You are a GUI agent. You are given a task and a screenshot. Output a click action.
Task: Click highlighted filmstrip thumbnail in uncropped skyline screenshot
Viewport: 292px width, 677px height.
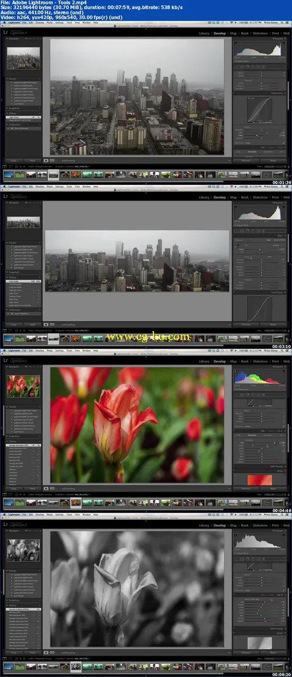tap(54, 175)
